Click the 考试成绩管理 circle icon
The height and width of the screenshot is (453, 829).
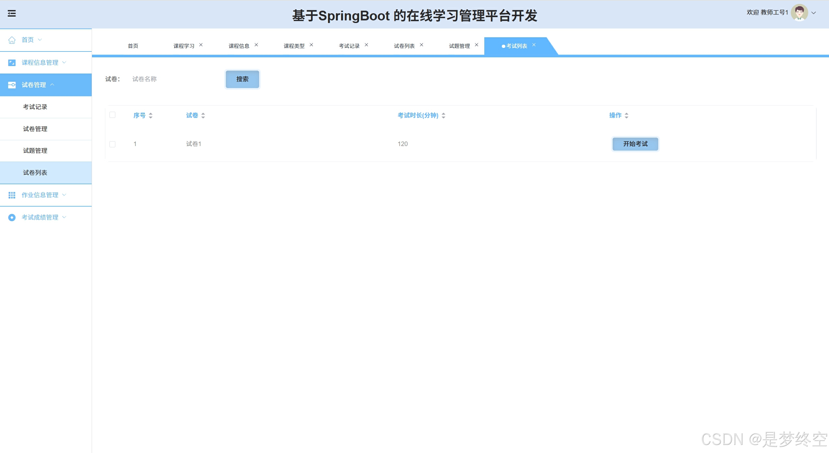pos(12,218)
